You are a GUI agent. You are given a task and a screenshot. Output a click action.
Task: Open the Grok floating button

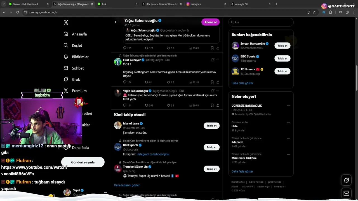coord(347,180)
